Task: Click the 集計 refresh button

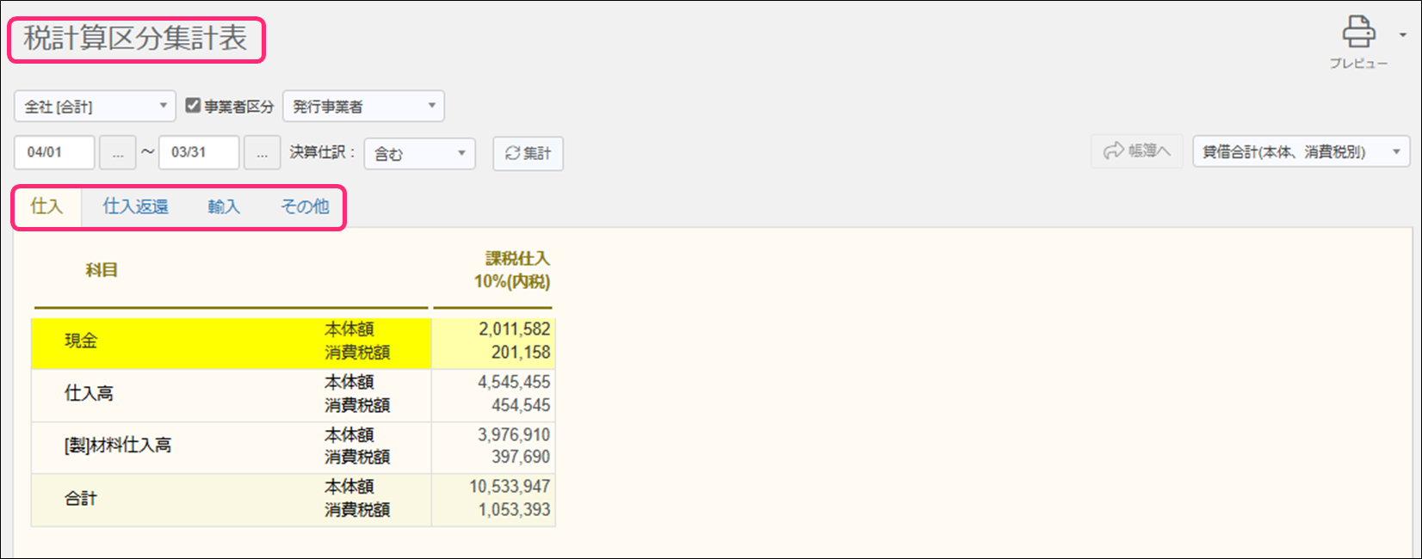Action: (528, 153)
